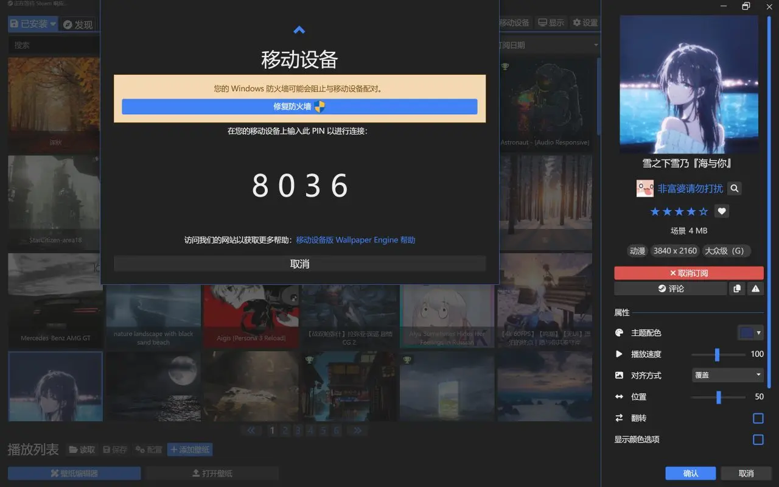The height and width of the screenshot is (487, 779).
Task: Report wallpaper with warning triangle icon
Action: click(x=755, y=289)
